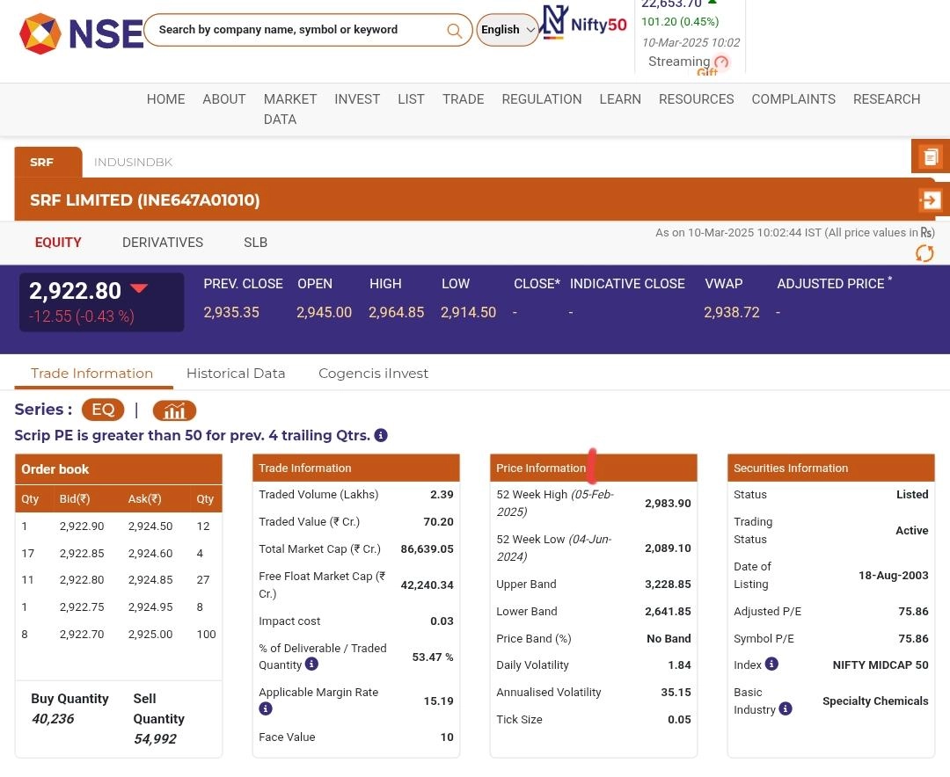Open the RESOURCES navigation menu
The height and width of the screenshot is (777, 950).
[696, 99]
